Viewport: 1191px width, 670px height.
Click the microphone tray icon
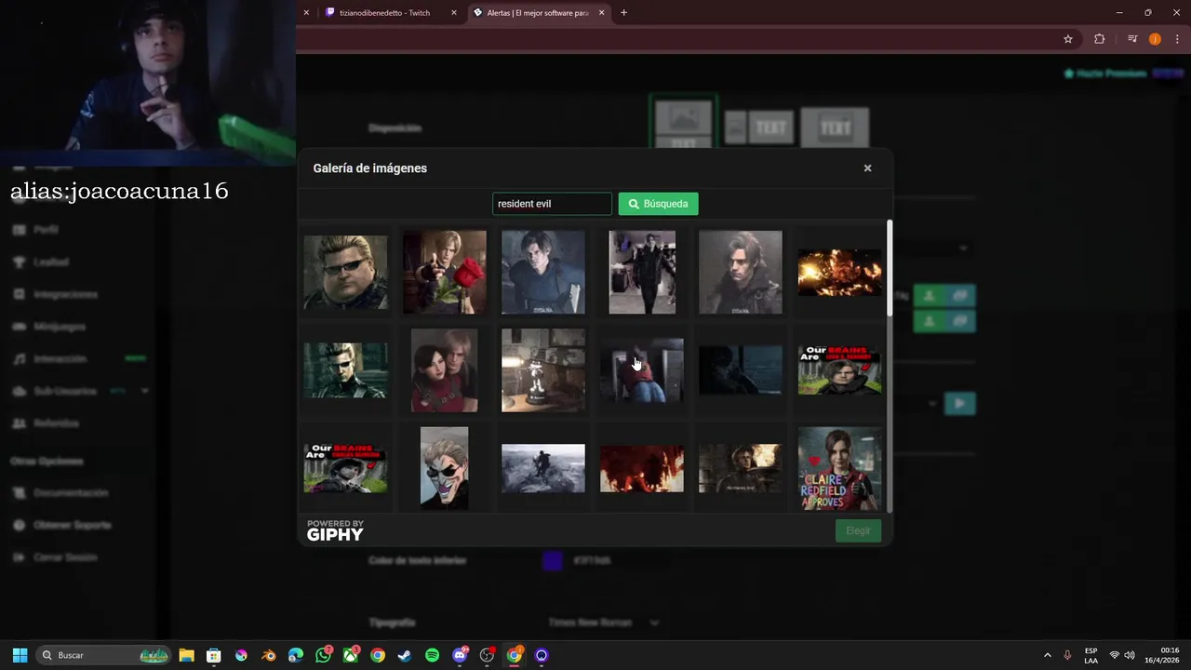click(1067, 655)
